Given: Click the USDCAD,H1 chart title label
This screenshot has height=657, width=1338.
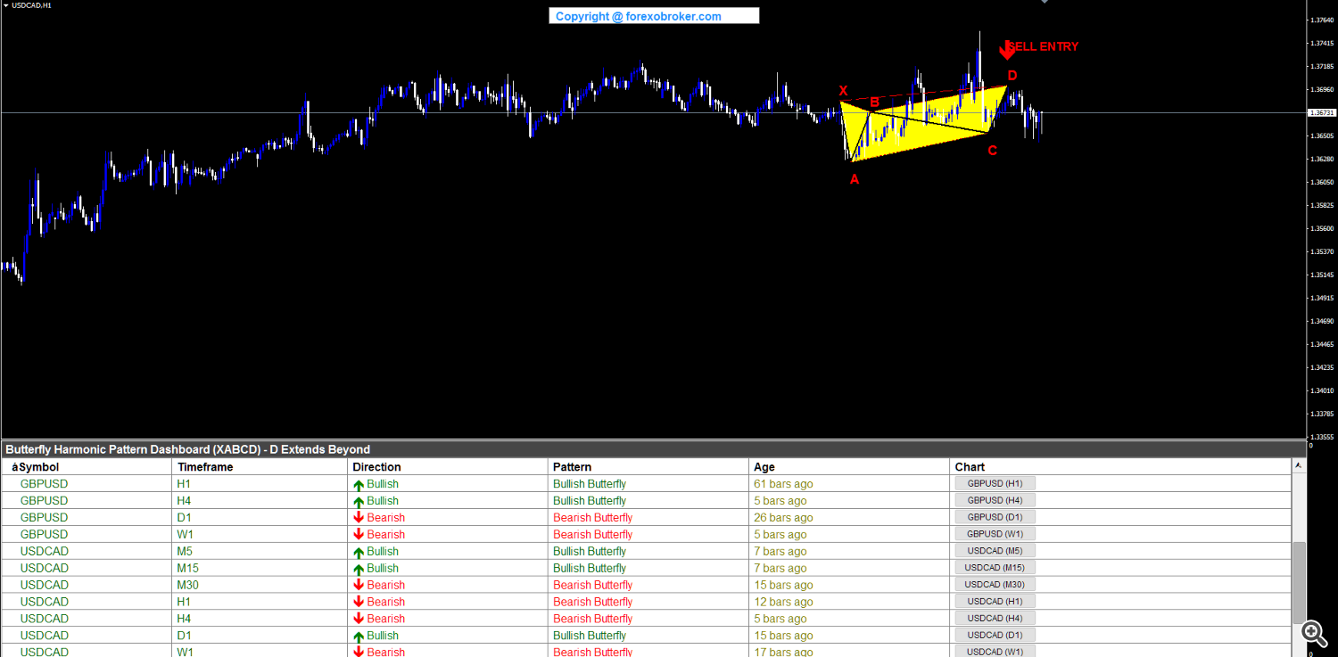Looking at the screenshot, I should coord(31,5).
